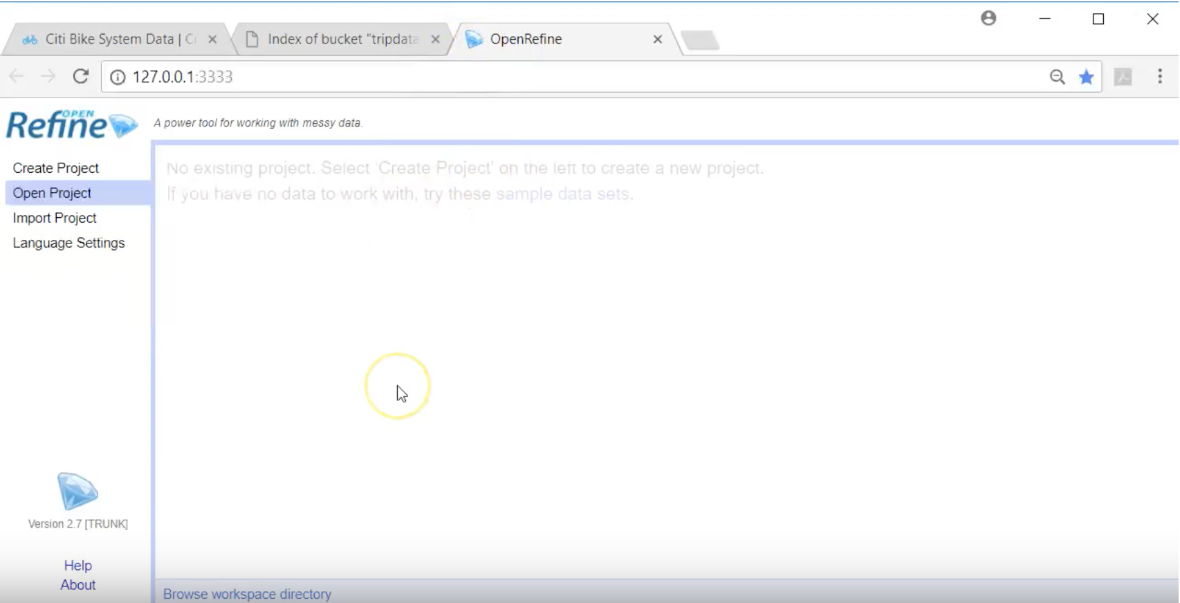Go back using the back arrow
This screenshot has height=603, width=1180.
pyautogui.click(x=17, y=77)
